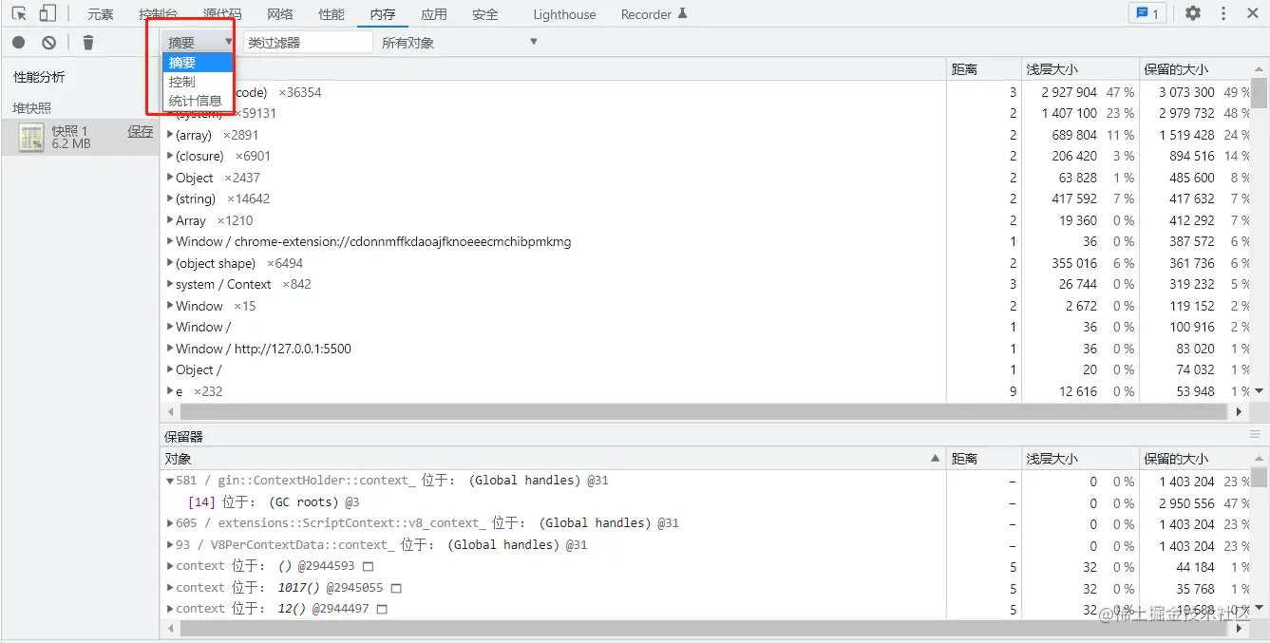The height and width of the screenshot is (643, 1270).
Task: Click the clear all profiles icon
Action: pos(48,42)
